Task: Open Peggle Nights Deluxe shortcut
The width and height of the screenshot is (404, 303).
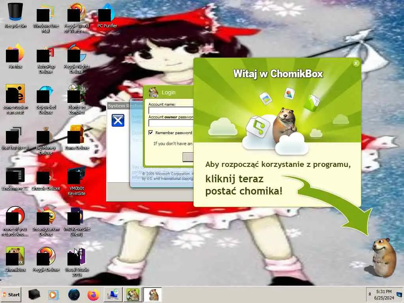Action: coord(77,59)
